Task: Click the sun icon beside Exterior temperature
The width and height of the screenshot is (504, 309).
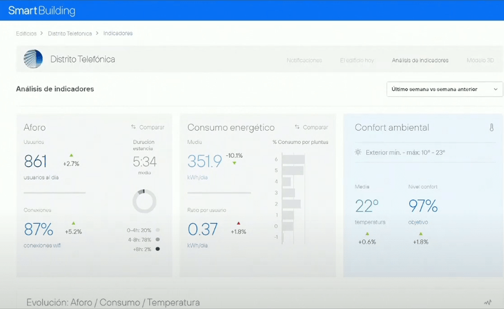Action: point(358,152)
